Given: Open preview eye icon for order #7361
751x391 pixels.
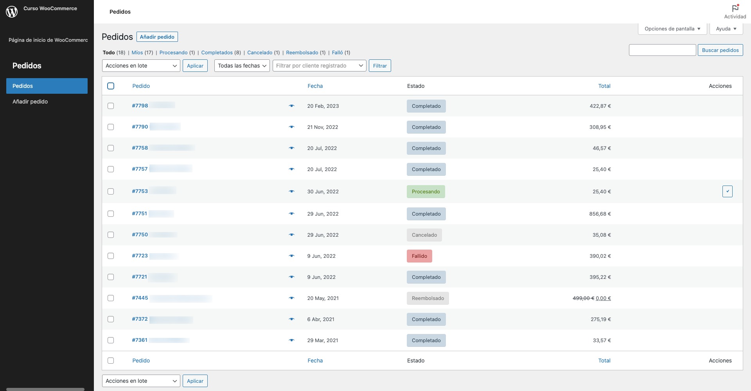Looking at the screenshot, I should click(291, 340).
